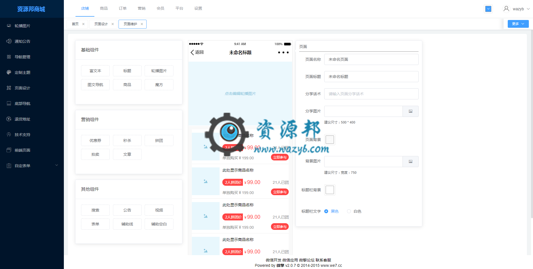Add the 辅助线 component
The width and height of the screenshot is (533, 269).
[127, 224]
